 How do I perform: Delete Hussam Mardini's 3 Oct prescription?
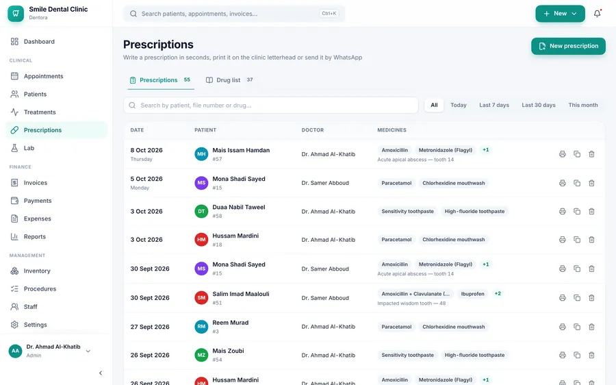coord(591,240)
